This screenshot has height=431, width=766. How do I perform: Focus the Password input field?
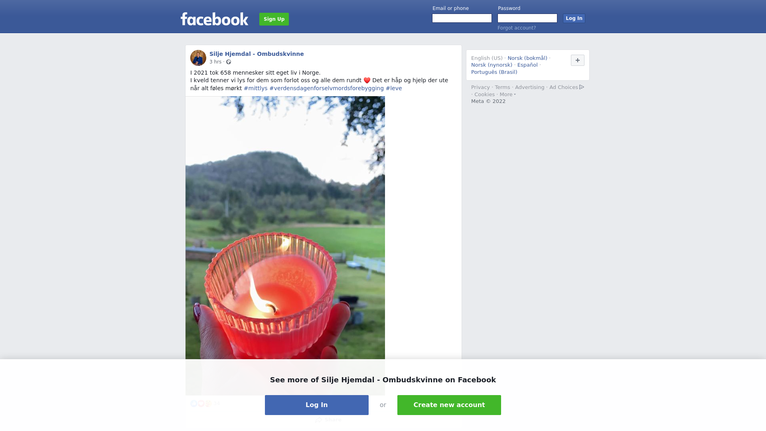[527, 18]
